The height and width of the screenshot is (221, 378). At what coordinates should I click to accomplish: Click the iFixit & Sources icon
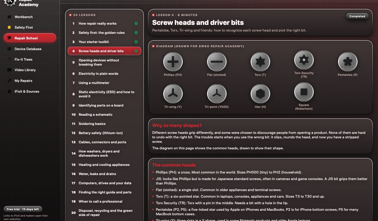coord(9,91)
